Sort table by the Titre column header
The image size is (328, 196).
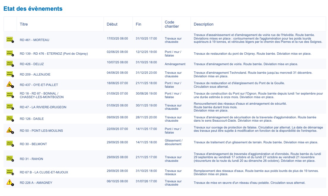[x=24, y=24]
